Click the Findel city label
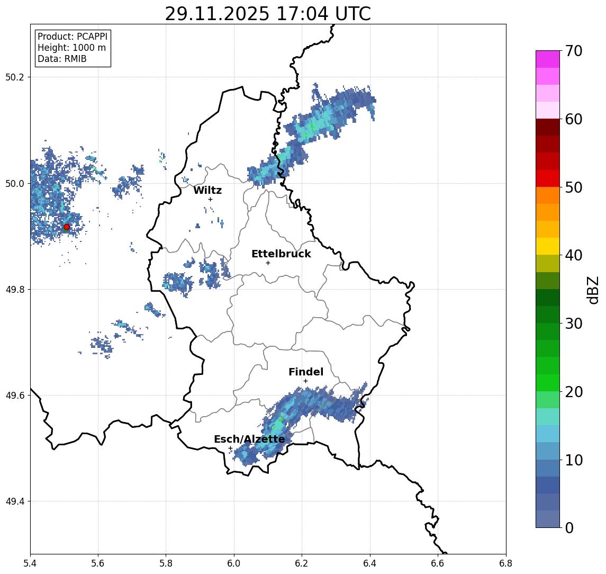606x574 pixels. (x=306, y=372)
